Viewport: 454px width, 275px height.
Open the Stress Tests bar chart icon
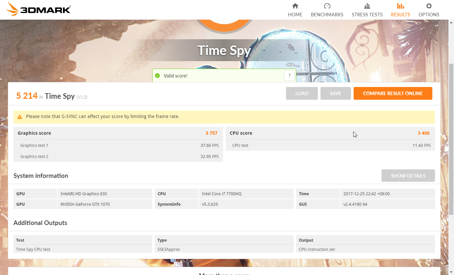[x=367, y=6]
